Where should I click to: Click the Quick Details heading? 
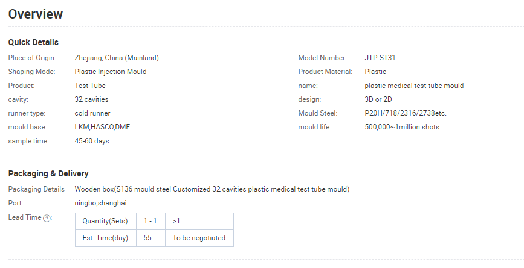(x=33, y=42)
